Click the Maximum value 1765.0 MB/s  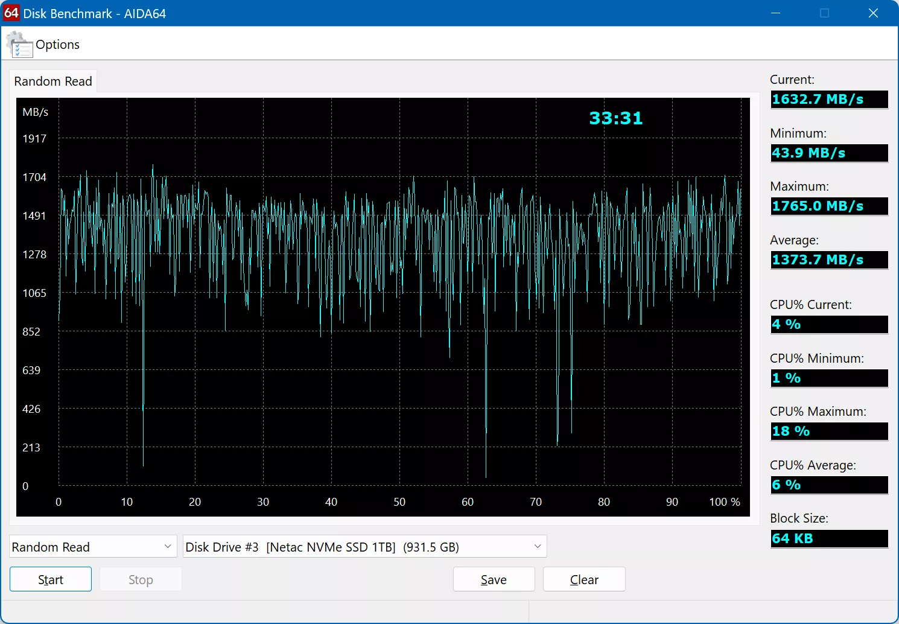click(829, 206)
